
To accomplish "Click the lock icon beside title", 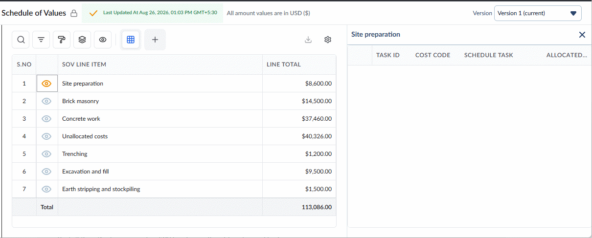I will [74, 13].
